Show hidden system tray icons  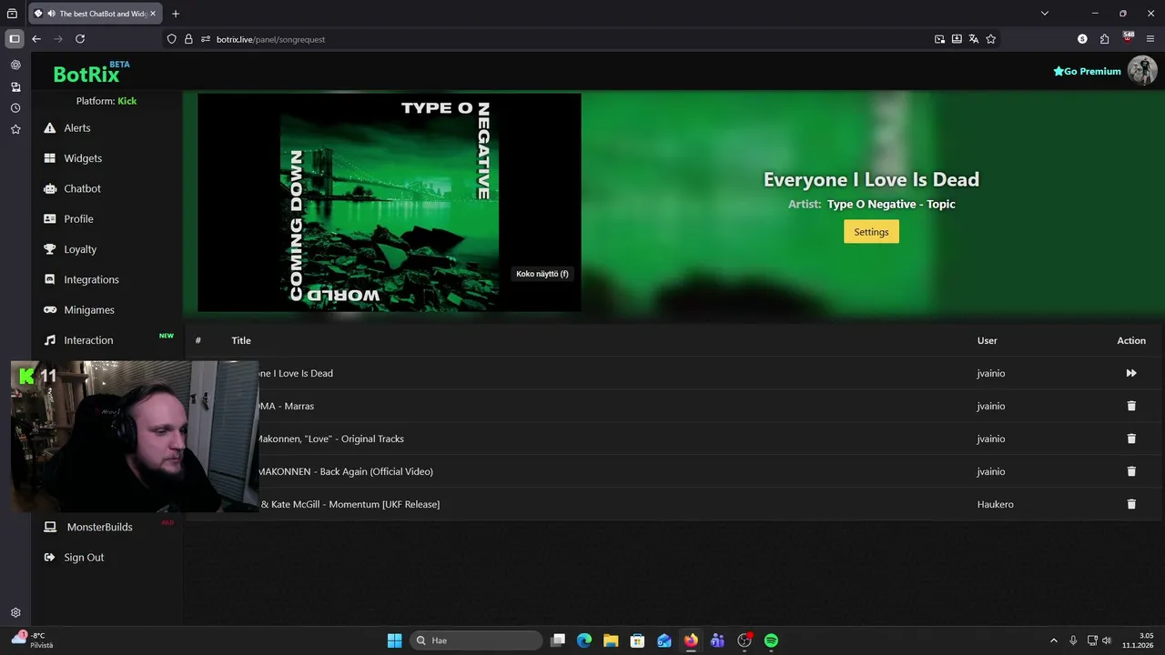click(1054, 640)
